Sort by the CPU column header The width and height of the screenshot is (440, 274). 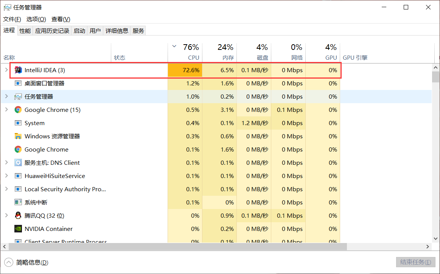[x=185, y=53]
